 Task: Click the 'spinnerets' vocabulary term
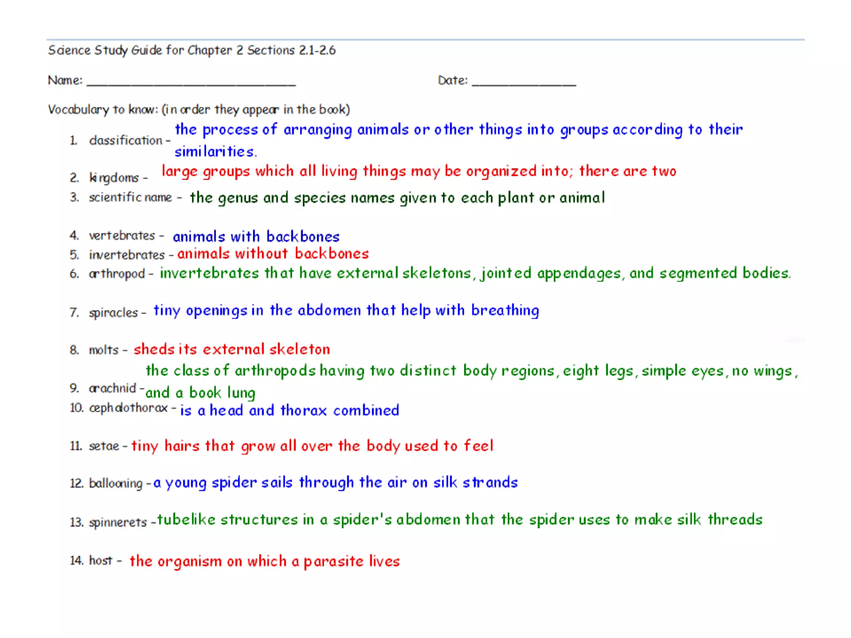tap(118, 522)
